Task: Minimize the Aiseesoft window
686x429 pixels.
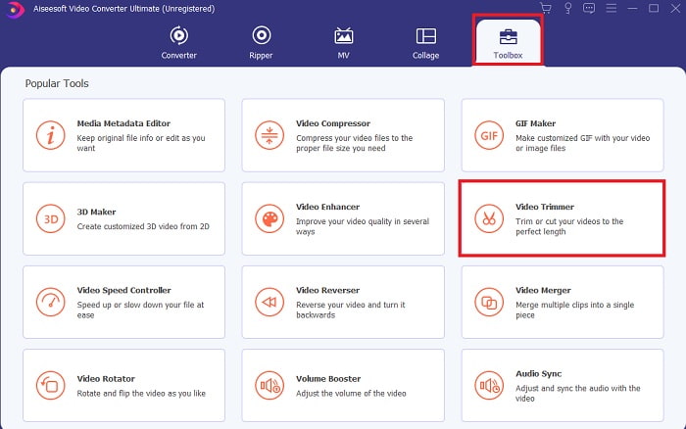Action: [x=632, y=8]
